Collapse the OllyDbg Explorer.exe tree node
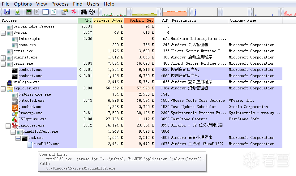Image resolution: width=296 pixels, height=176 pixels. [8, 126]
